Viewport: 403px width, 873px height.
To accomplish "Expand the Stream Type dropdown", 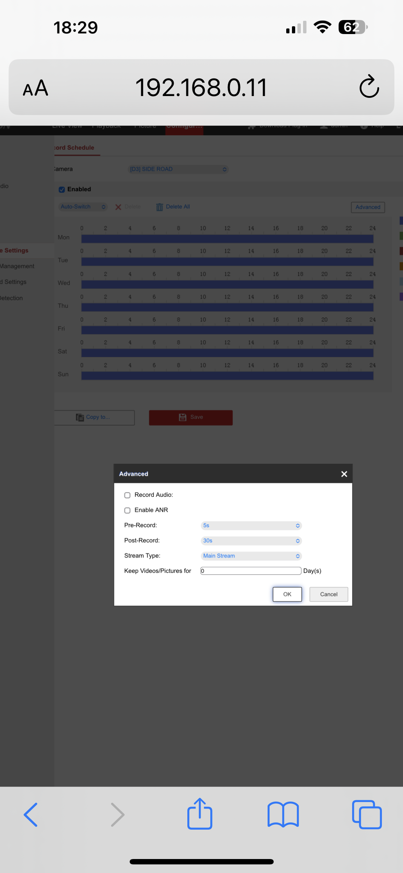I will pyautogui.click(x=251, y=556).
